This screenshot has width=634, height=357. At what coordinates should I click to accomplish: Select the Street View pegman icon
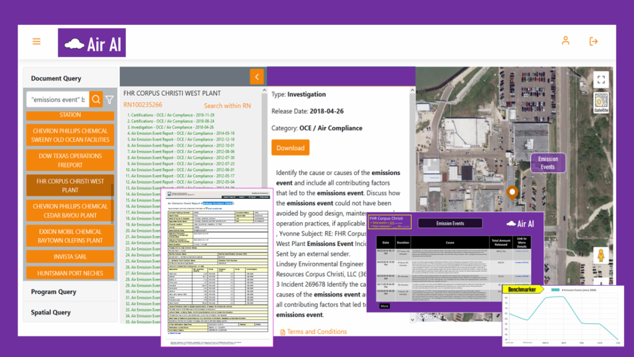tap(601, 256)
